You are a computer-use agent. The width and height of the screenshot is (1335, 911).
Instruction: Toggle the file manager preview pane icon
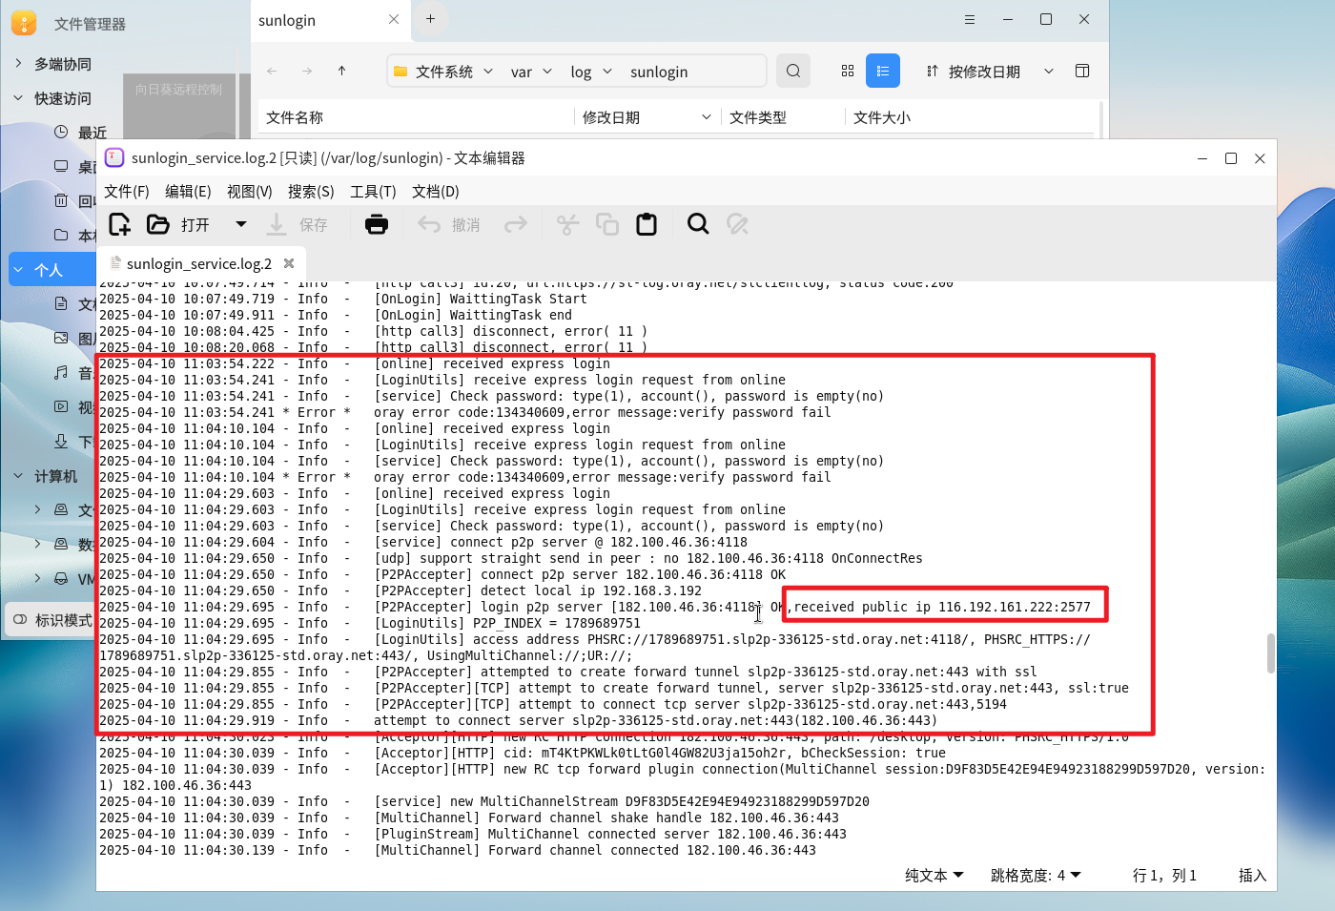coord(1082,71)
